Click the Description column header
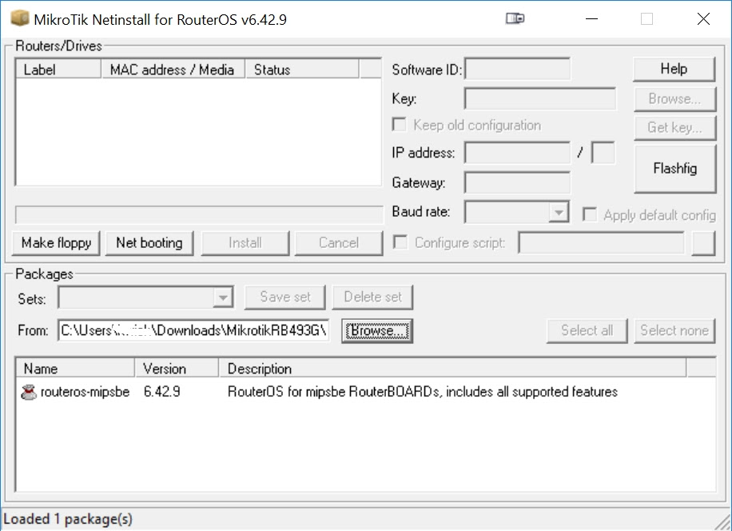This screenshot has height=531, width=732. coord(453,369)
